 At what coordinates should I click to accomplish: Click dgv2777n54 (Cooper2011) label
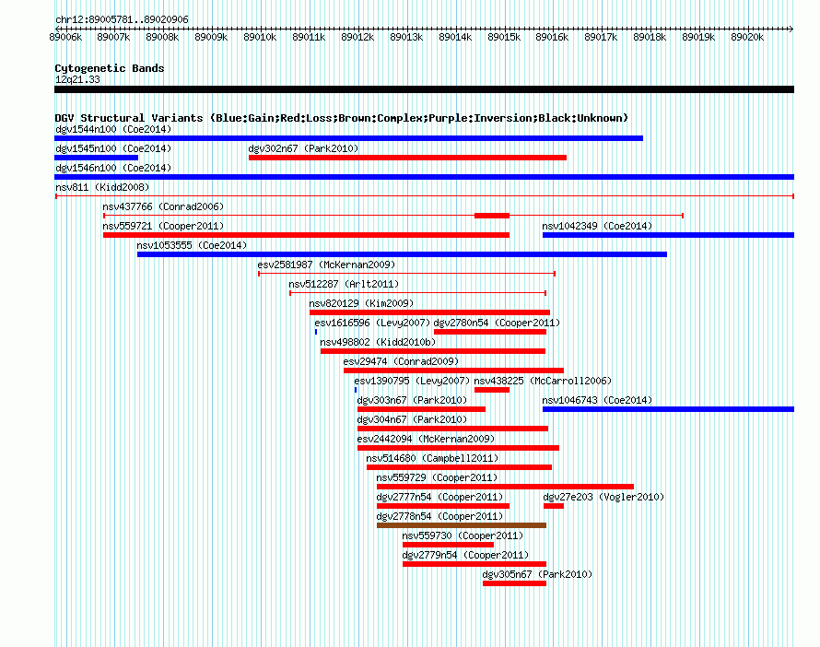click(x=439, y=497)
